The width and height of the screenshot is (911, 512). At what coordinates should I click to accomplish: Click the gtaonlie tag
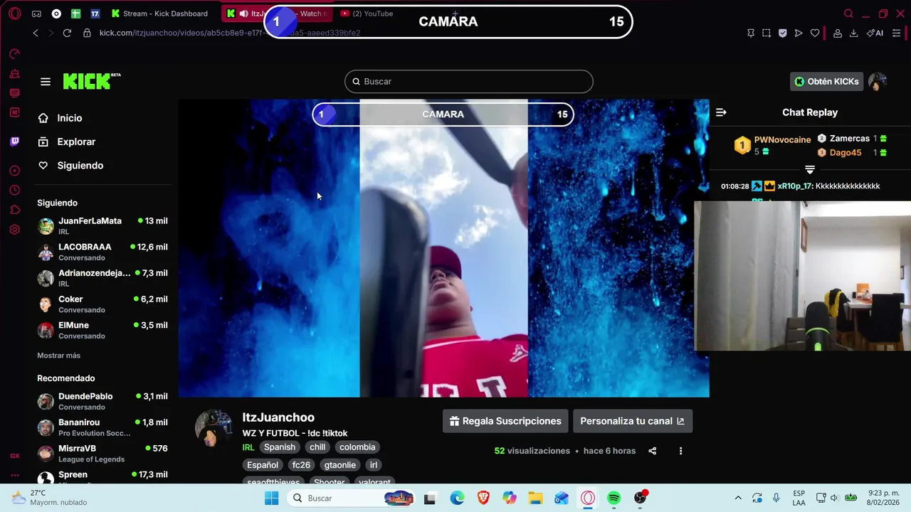(x=339, y=465)
